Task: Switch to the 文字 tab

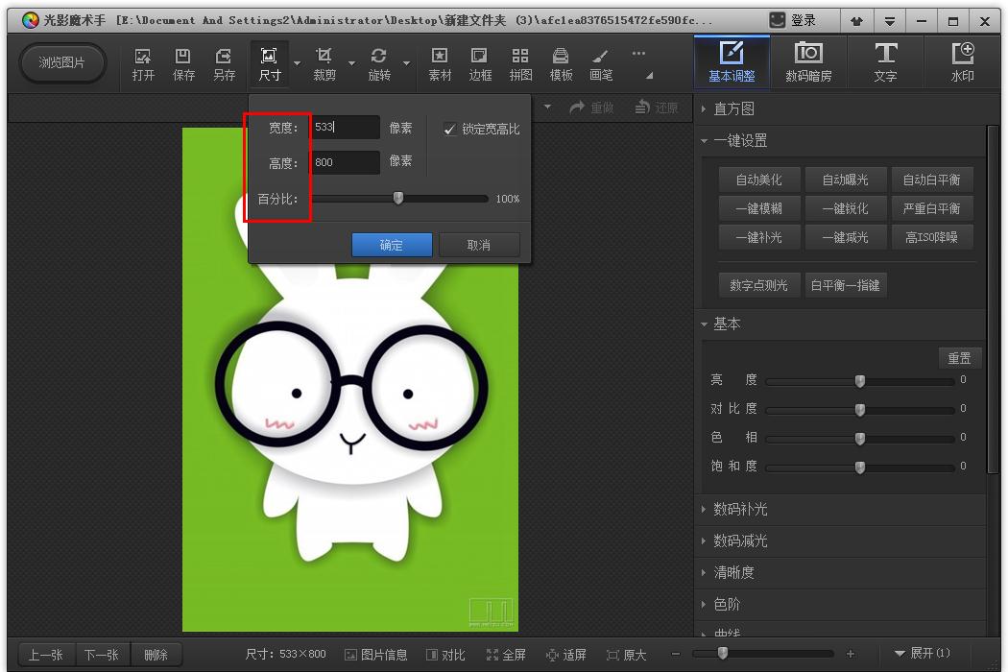Action: [x=885, y=62]
